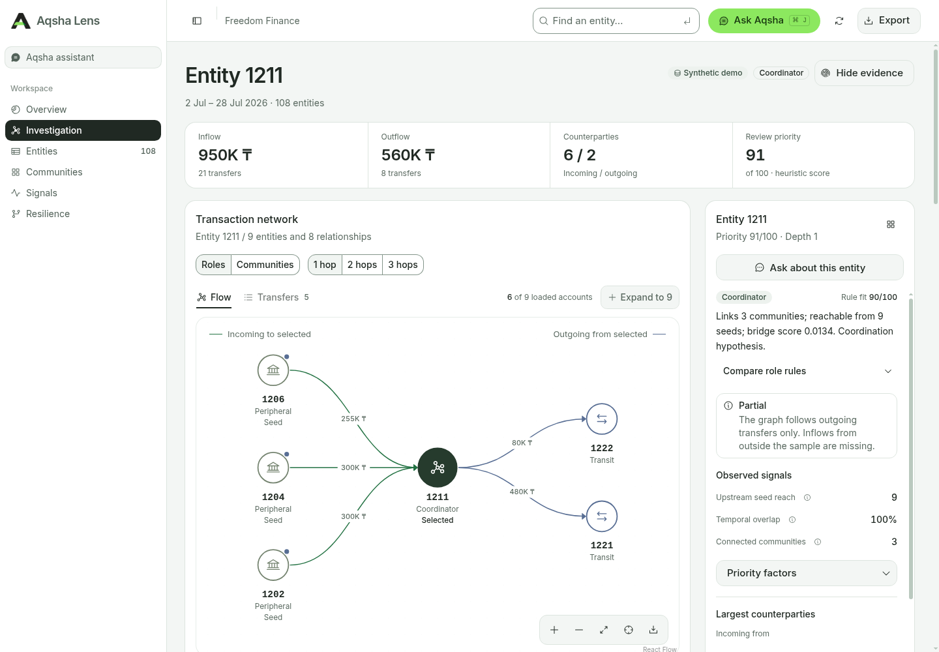939x652 pixels.
Task: Go to Overview in workspace
Action: (83, 110)
